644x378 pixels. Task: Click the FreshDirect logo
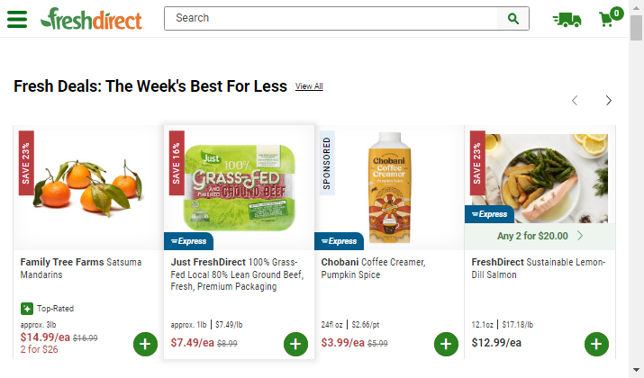coord(91,19)
